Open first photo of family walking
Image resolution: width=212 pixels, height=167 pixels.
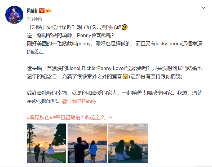47,143
